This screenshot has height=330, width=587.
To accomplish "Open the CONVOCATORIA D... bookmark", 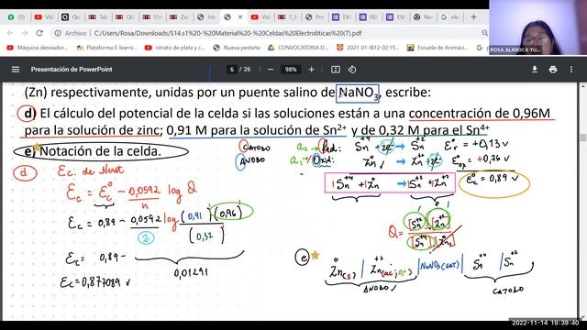I will tap(298, 48).
